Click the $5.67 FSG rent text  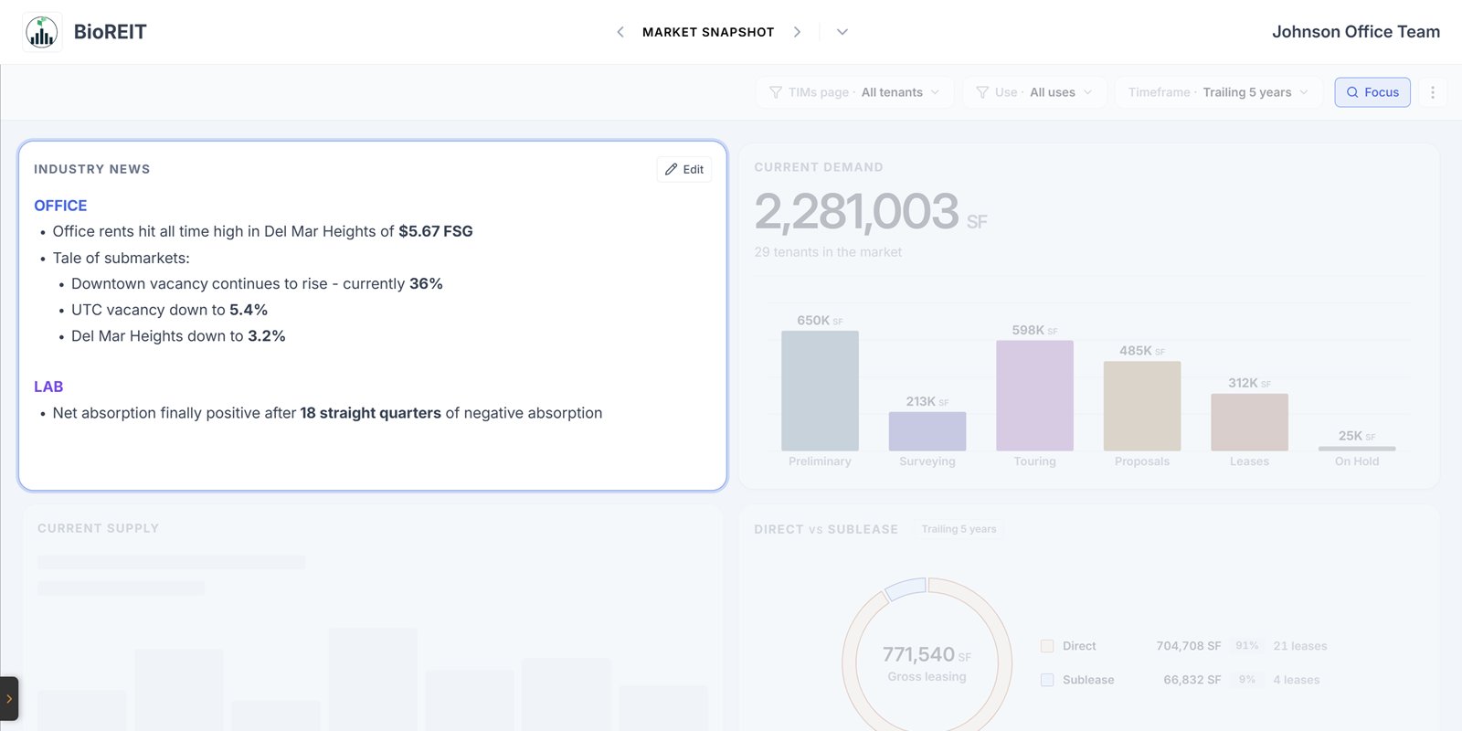click(x=436, y=231)
